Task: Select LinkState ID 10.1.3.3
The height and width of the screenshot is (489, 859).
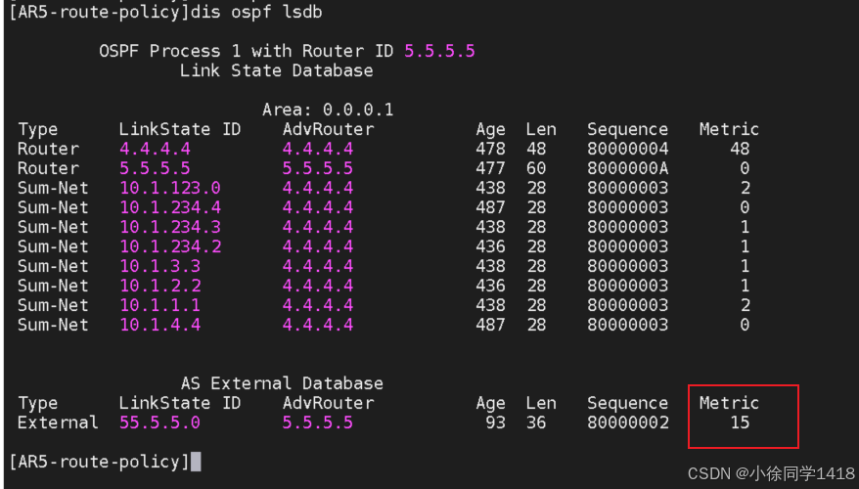Action: click(160, 266)
